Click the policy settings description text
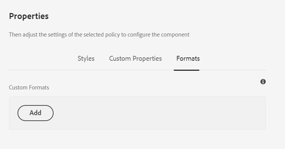The width and height of the screenshot is (285, 149). (x=99, y=35)
